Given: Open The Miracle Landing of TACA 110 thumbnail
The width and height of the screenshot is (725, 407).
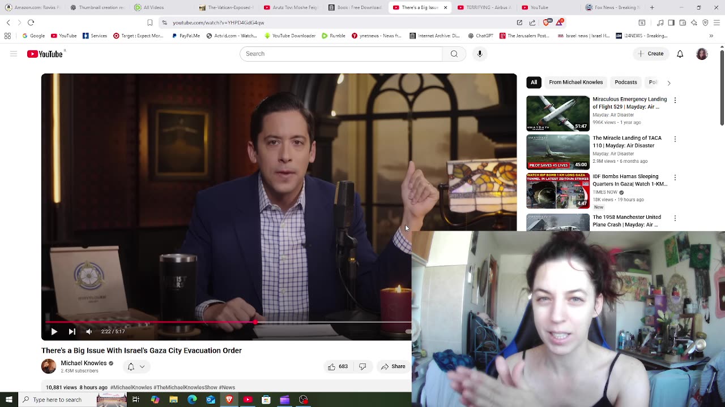Looking at the screenshot, I should 558,152.
